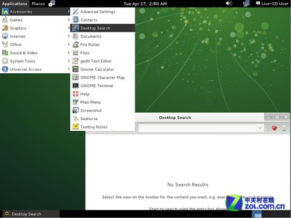The image size is (291, 218).
Task: Click the Tomboy Notes icon
Action: [76, 127]
